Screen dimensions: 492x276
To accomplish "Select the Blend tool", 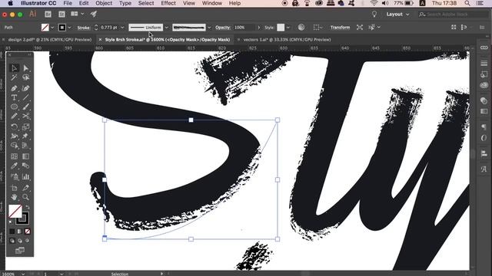I will 25,166.
